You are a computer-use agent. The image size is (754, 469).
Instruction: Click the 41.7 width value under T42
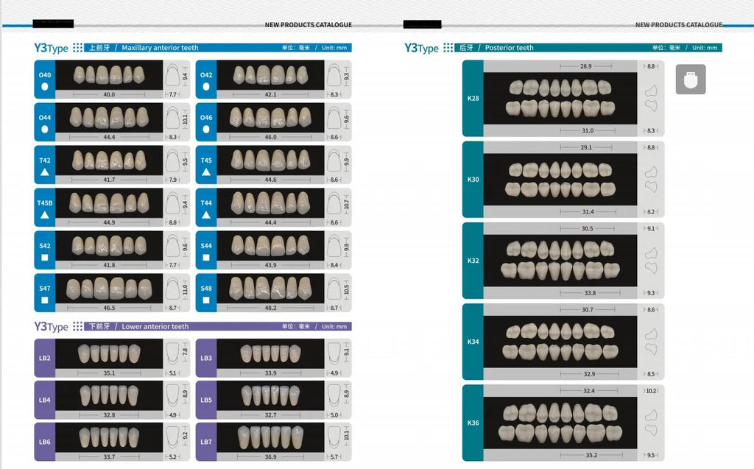[109, 180]
